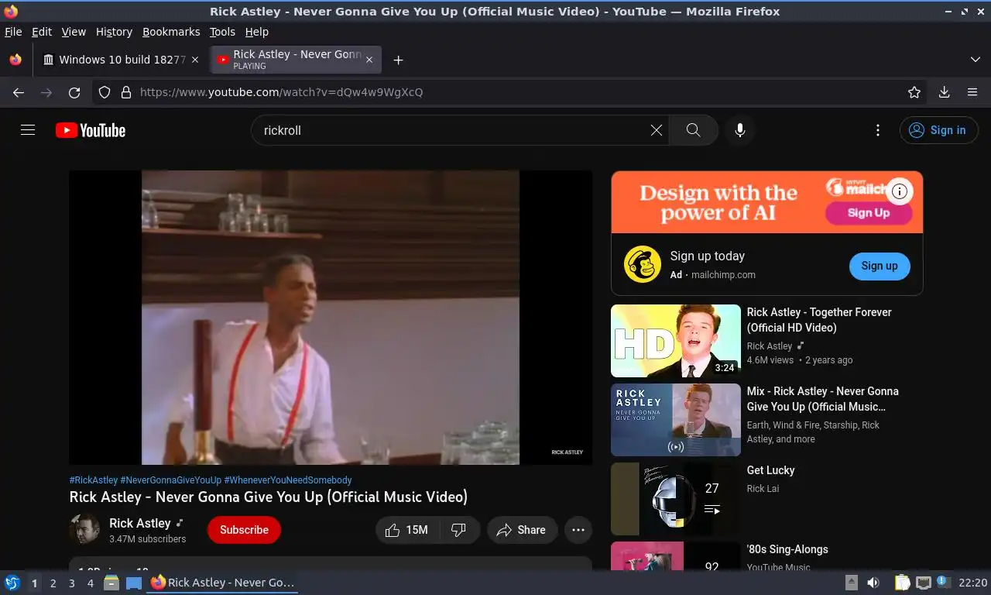The image size is (991, 595).
Task: Go to the YouTube home logo
Action: pyautogui.click(x=91, y=130)
